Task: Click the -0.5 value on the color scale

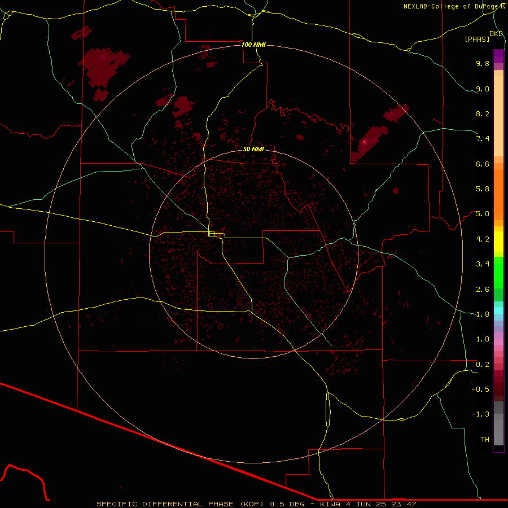Action: pyautogui.click(x=480, y=389)
